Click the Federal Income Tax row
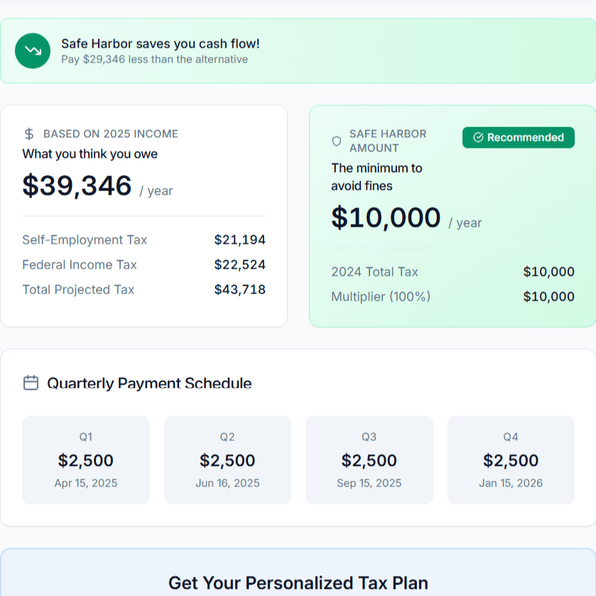 click(x=143, y=265)
